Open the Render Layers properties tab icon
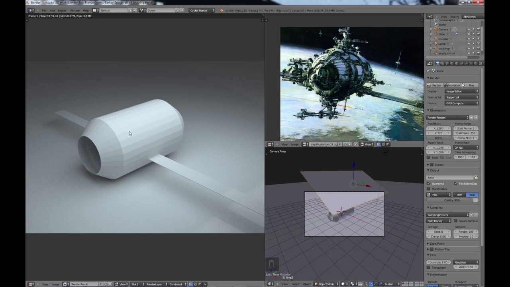Viewport: 510px width, 287px height. click(x=442, y=63)
